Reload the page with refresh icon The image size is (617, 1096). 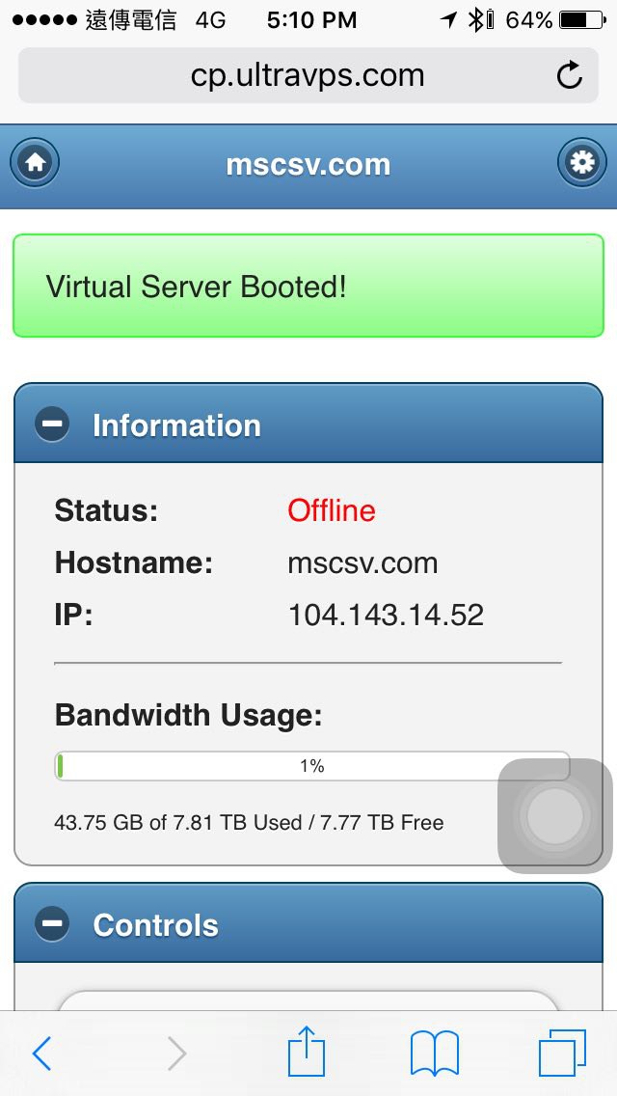point(570,75)
